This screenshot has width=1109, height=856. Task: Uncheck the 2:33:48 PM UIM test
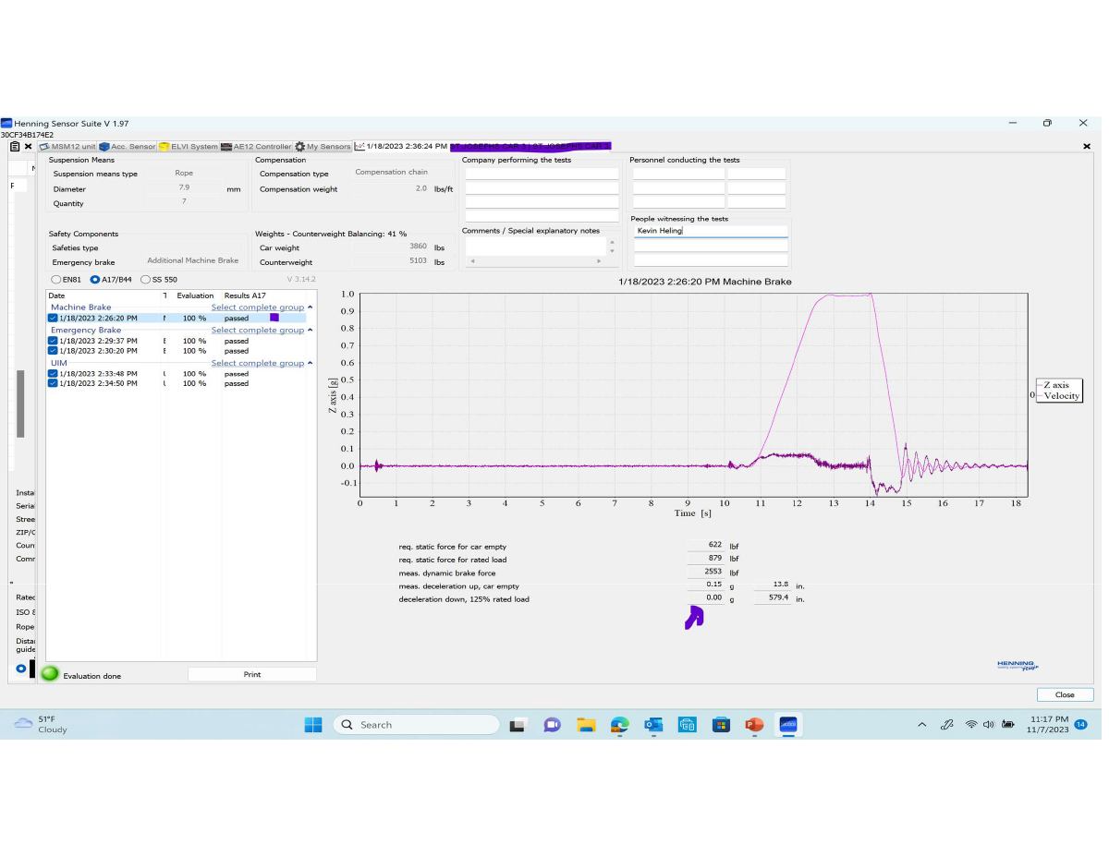point(53,374)
